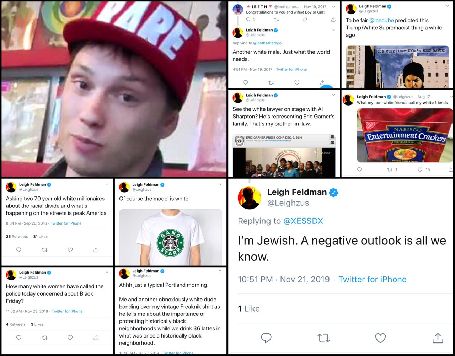Viewport: 455px width, 356px height.
Task: Open the @XESSDX reply mention
Action: click(x=303, y=221)
